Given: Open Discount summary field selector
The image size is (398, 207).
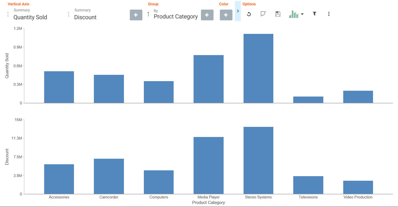Looking at the screenshot, I should point(85,14).
